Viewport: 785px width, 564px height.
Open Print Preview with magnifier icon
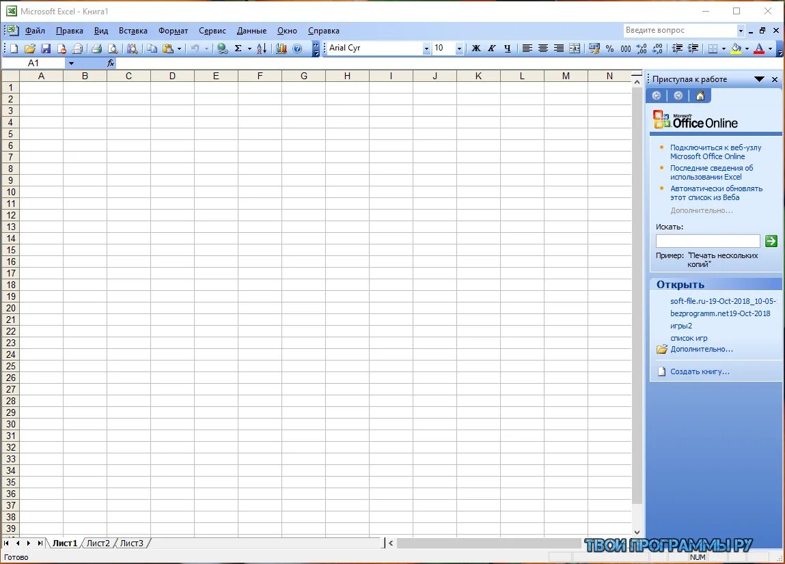[113, 48]
